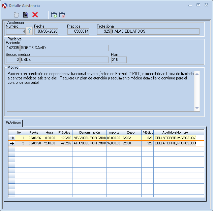Click the Médico column header
213x211 pixels.
tap(148, 133)
